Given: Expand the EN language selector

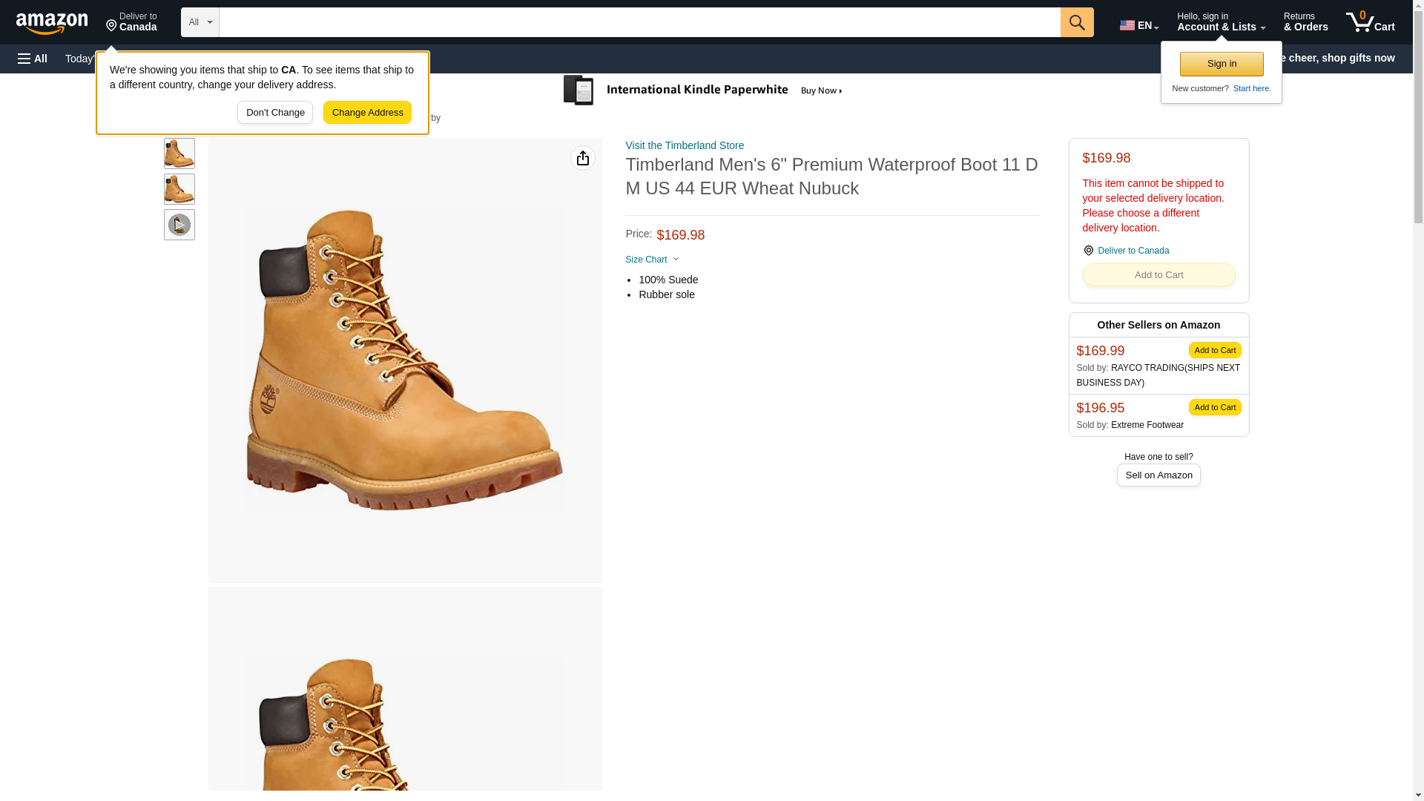Looking at the screenshot, I should coord(1138,25).
